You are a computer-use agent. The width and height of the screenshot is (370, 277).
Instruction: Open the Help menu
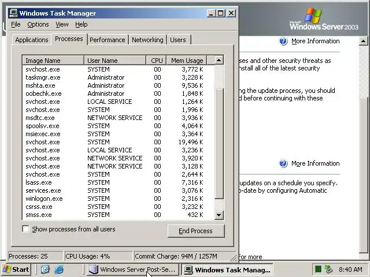pyautogui.click(x=82, y=24)
